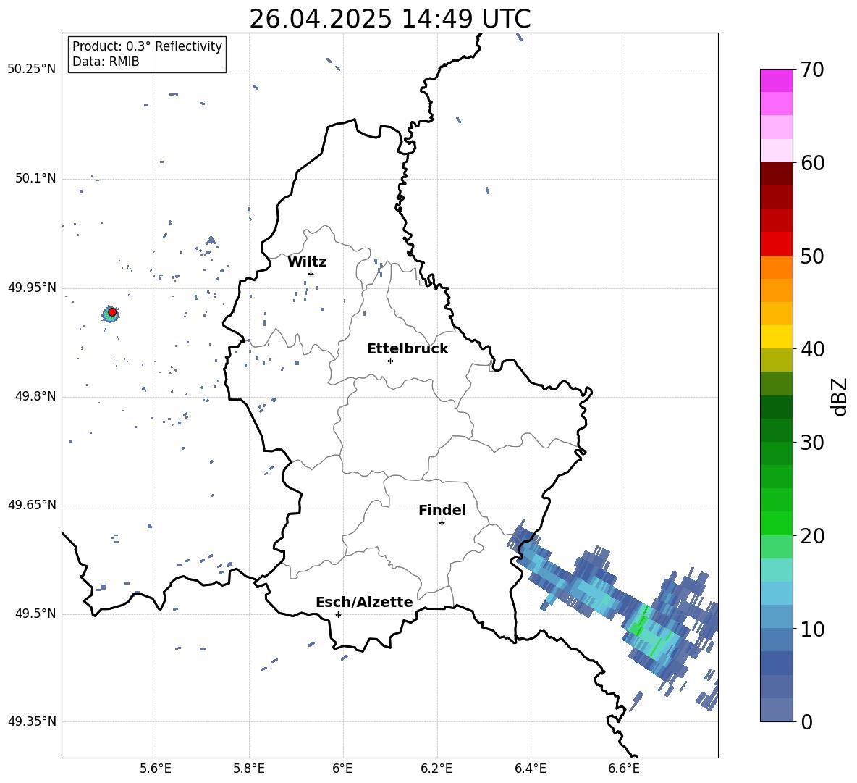This screenshot has height=783, width=857.
Task: Click 'Product: 0.3° Reflectivity' text
Action: coord(147,46)
